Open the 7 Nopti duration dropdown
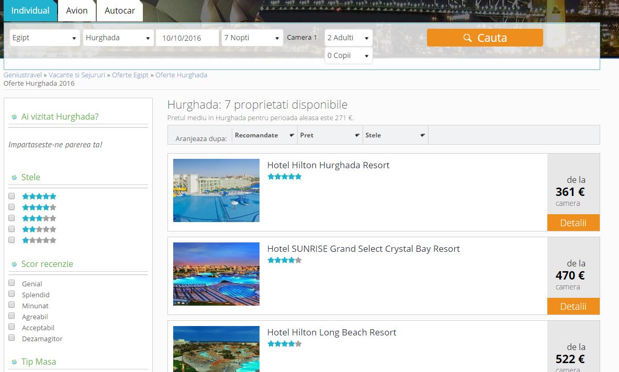Viewport: 619px width, 372px height. pyautogui.click(x=252, y=38)
